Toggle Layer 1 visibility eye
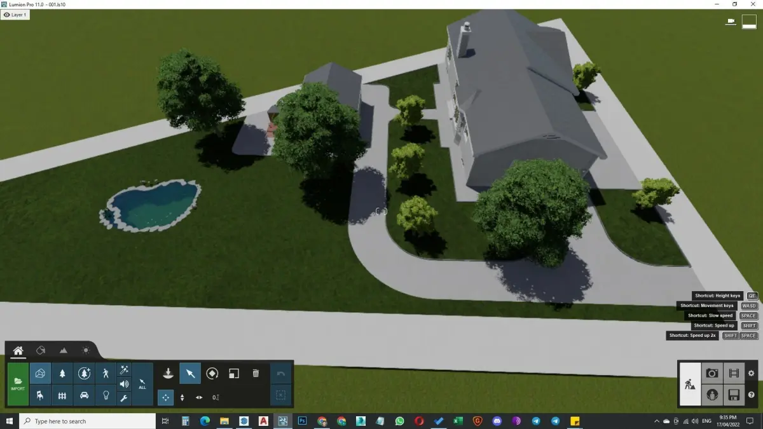The width and height of the screenshot is (763, 429). pos(6,15)
